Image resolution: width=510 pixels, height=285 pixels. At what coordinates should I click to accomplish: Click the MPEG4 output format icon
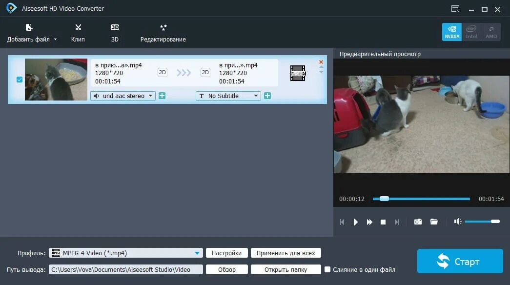(298, 73)
